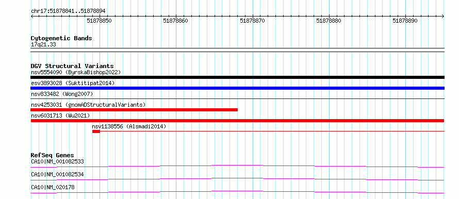The width and height of the screenshot is (459, 199).
Task: Click the magenta NM_020178 gene line
Action: 237,192
